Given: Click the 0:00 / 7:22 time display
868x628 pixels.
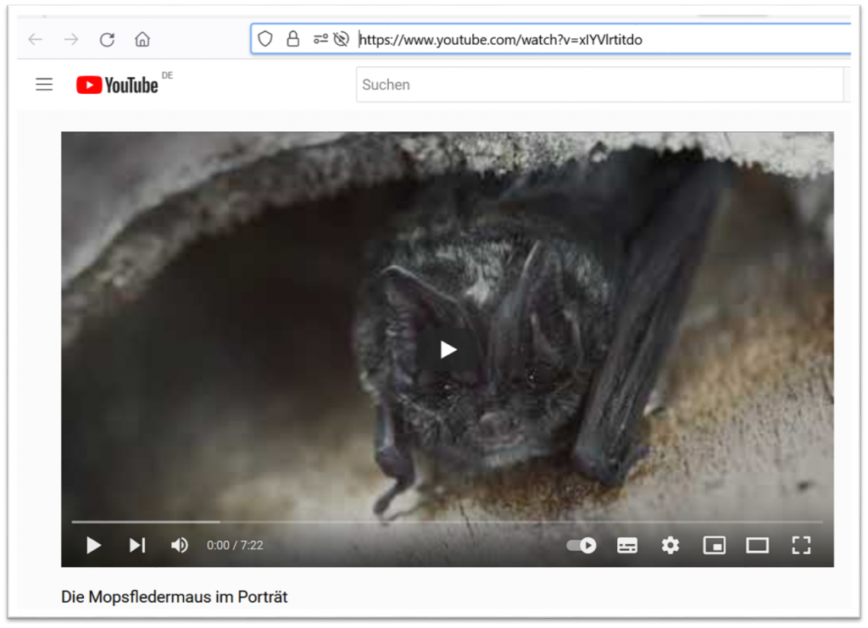Looking at the screenshot, I should coord(235,546).
